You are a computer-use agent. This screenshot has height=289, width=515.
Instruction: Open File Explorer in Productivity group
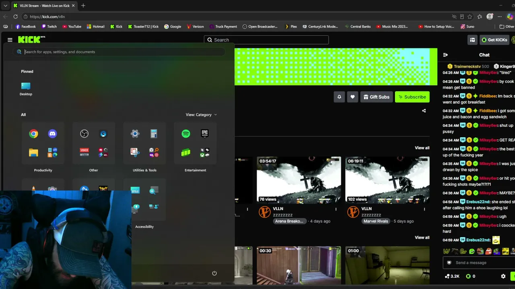pos(33,153)
